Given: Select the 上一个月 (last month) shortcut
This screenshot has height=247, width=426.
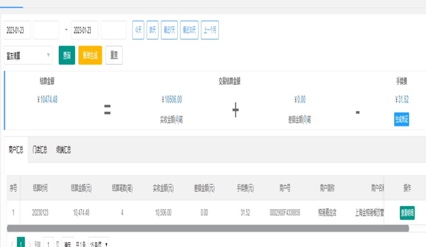Looking at the screenshot, I should 210,30.
